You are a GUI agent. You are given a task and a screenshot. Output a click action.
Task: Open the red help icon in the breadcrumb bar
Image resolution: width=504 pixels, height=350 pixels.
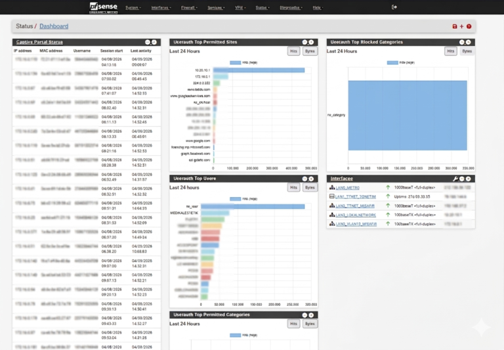click(x=469, y=26)
